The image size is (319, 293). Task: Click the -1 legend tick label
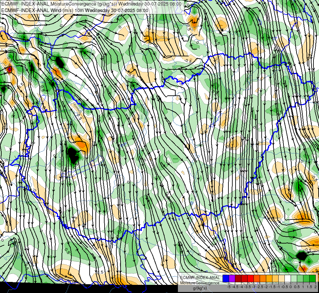tap(278, 287)
